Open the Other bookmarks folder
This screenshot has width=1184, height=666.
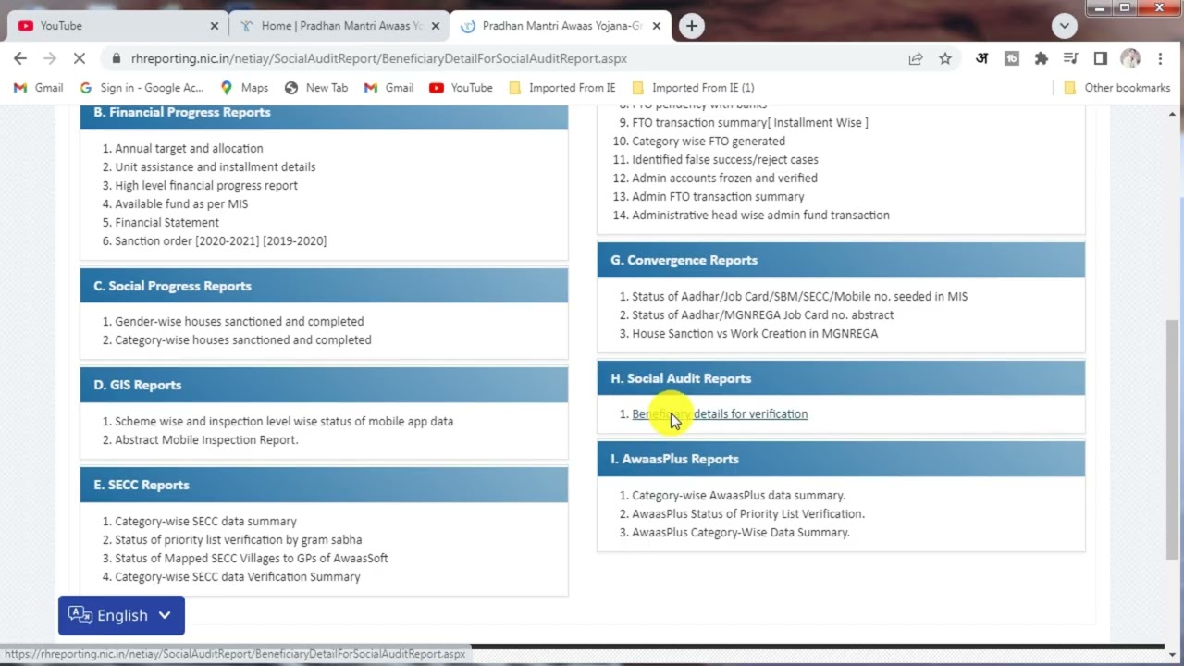click(1117, 88)
